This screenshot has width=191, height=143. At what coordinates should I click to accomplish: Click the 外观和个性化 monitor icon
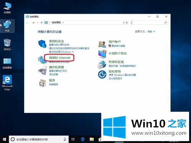102,54
